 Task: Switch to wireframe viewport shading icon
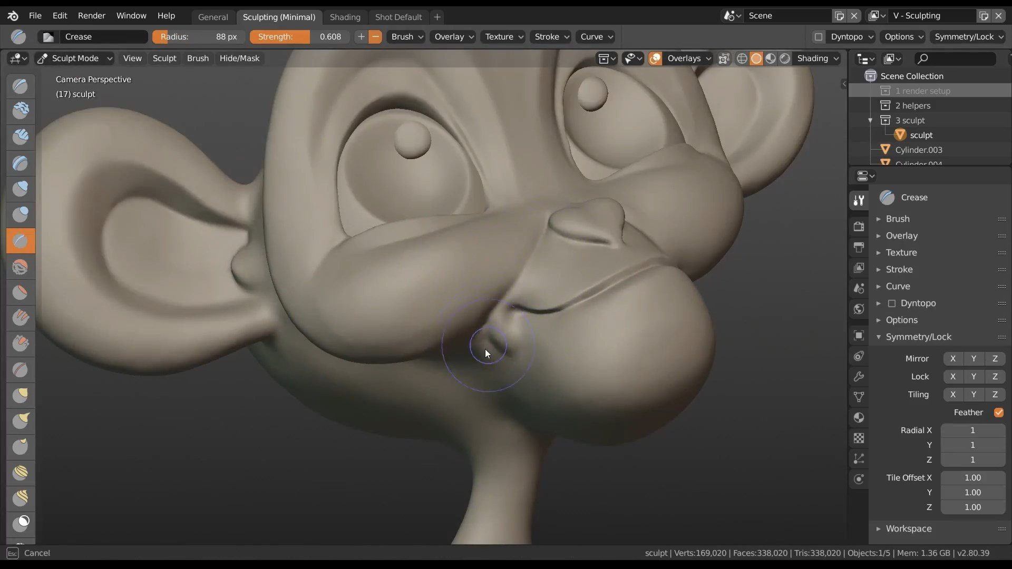click(742, 58)
